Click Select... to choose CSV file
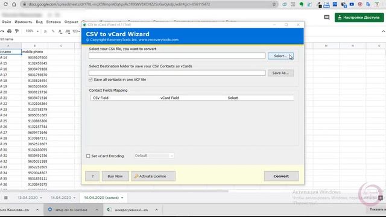Viewport: 386px width, 217px height. (x=280, y=56)
